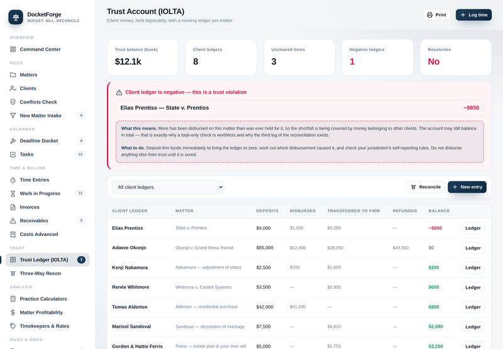Open Command Center grid icon

13,50
